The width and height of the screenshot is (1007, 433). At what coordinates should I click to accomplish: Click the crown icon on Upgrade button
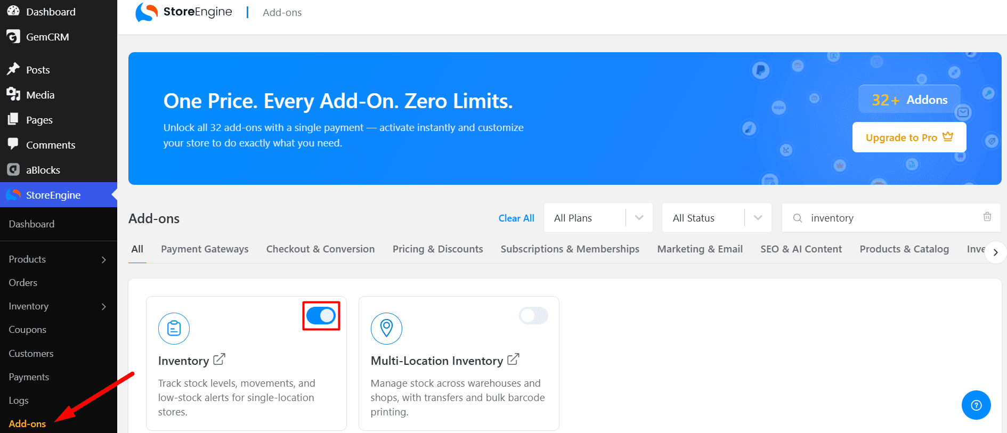(948, 137)
